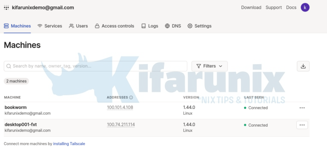Focus the search by name, owner, tag field
This screenshot has width=327, height=156.
[x=95, y=66]
